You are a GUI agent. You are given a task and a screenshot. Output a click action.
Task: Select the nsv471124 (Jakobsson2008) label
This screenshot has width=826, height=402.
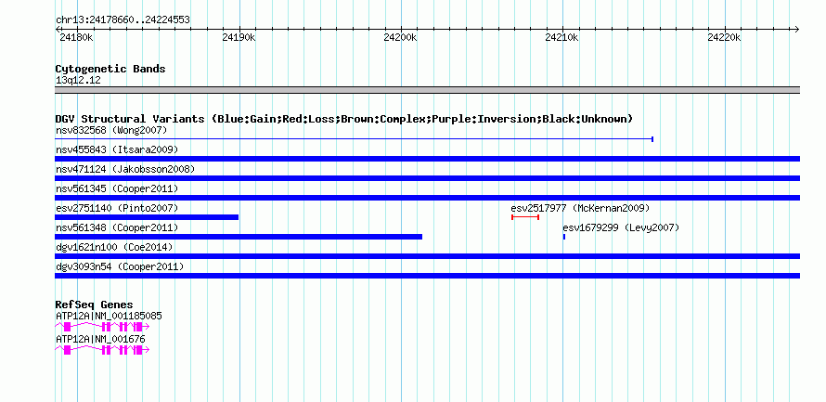pyautogui.click(x=125, y=169)
